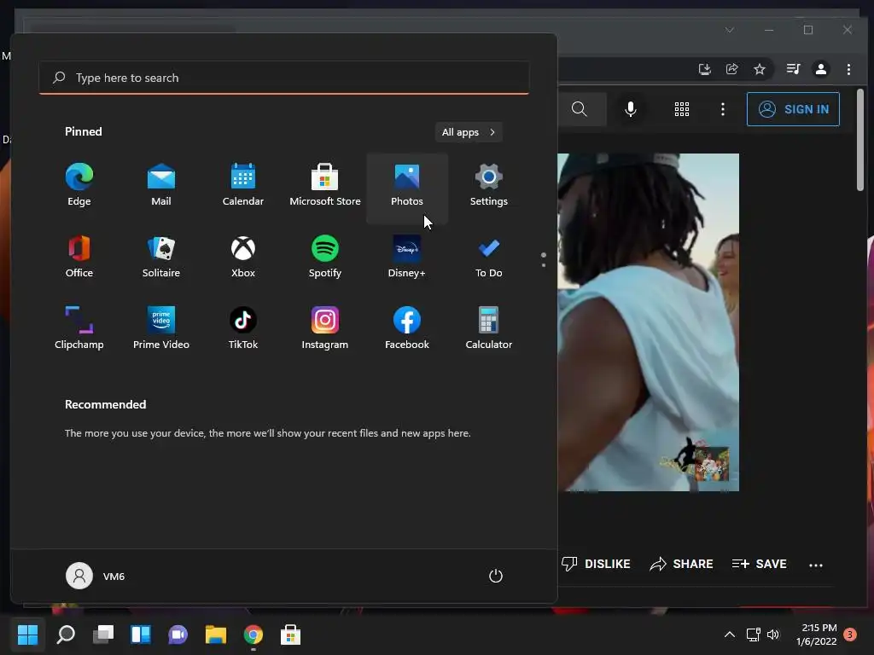The height and width of the screenshot is (655, 874).
Task: Launch the Xbox app
Action: tap(243, 258)
